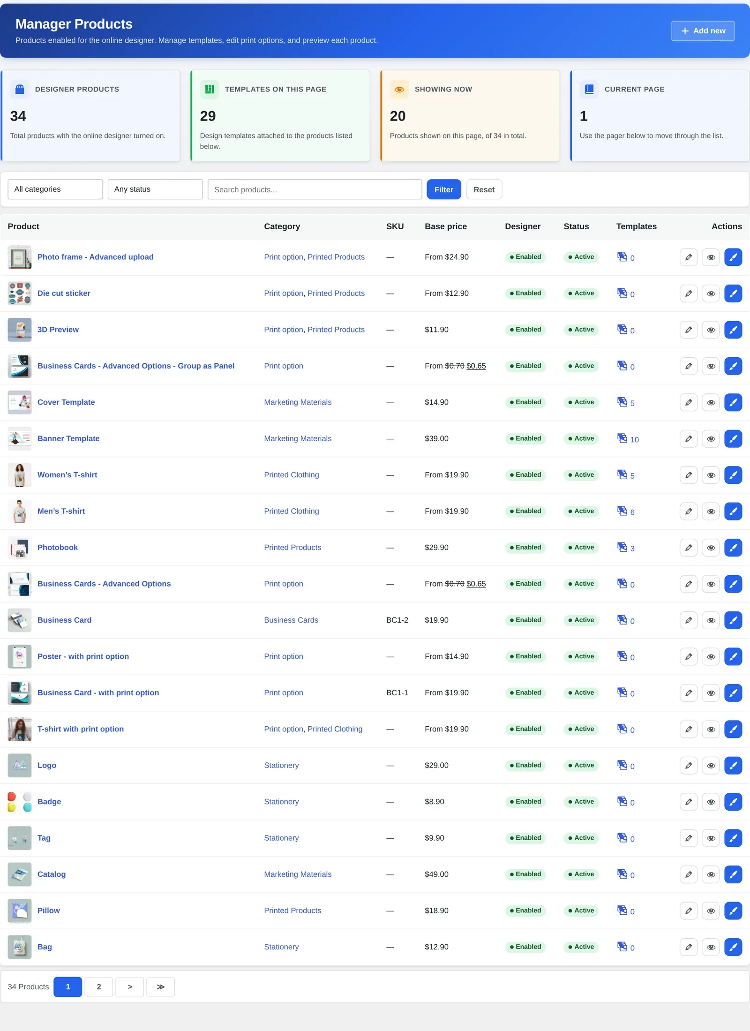Select current page 1 in pager

click(68, 986)
